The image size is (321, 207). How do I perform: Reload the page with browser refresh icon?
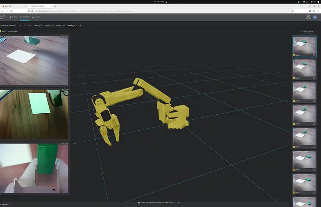11,11
